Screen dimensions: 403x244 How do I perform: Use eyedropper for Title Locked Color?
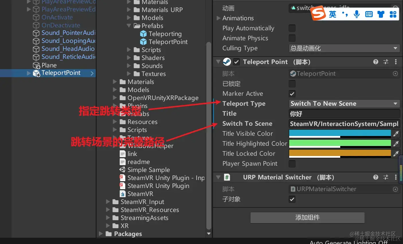coord(396,153)
